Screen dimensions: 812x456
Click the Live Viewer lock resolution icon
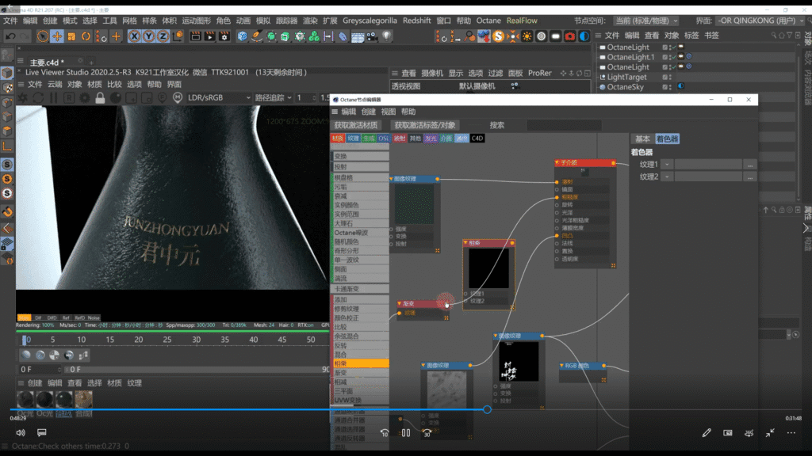(x=100, y=97)
